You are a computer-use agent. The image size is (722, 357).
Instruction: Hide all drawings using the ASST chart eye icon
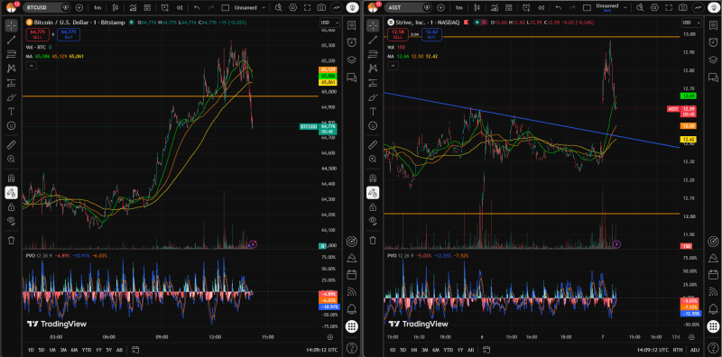coord(373,221)
